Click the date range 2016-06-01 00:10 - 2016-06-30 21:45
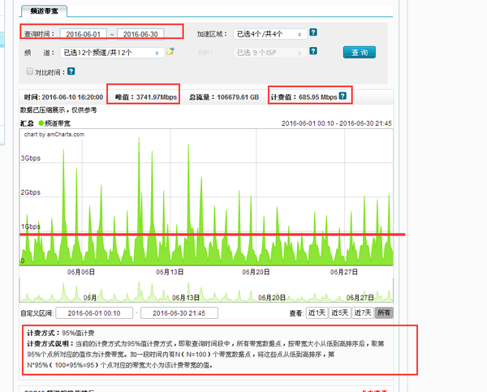The width and height of the screenshot is (487, 392). [x=337, y=123]
